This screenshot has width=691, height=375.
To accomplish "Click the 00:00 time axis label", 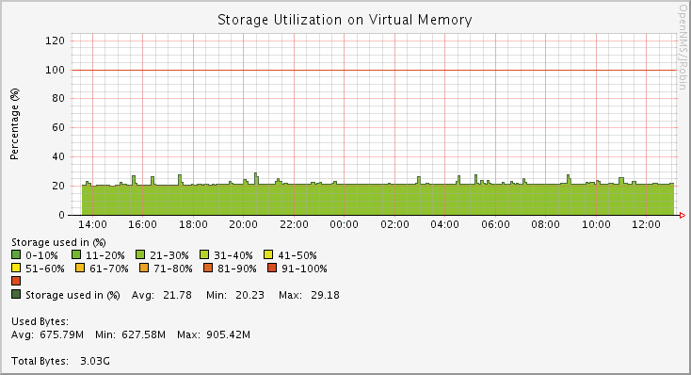I will [345, 224].
